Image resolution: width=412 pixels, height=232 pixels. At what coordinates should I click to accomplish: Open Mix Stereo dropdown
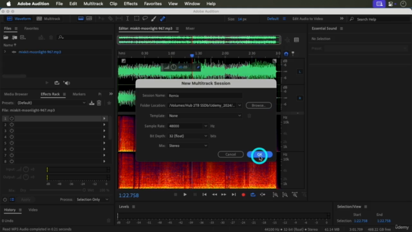pos(187,146)
